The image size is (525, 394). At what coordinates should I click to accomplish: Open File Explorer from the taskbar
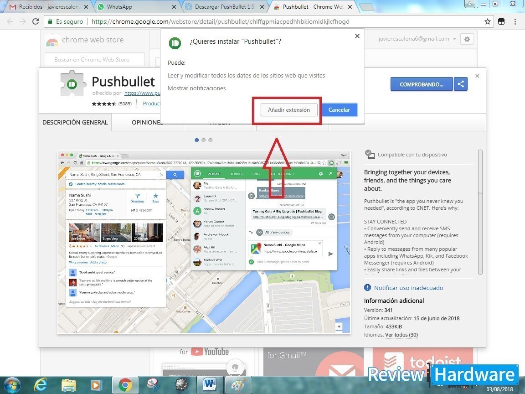[69, 385]
